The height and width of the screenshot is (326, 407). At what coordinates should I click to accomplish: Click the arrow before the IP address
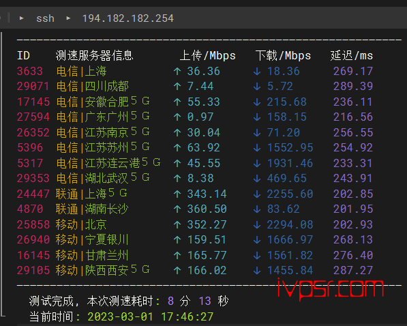pos(68,18)
